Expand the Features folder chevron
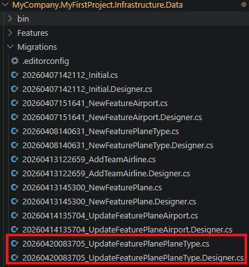 pyautogui.click(x=10, y=33)
